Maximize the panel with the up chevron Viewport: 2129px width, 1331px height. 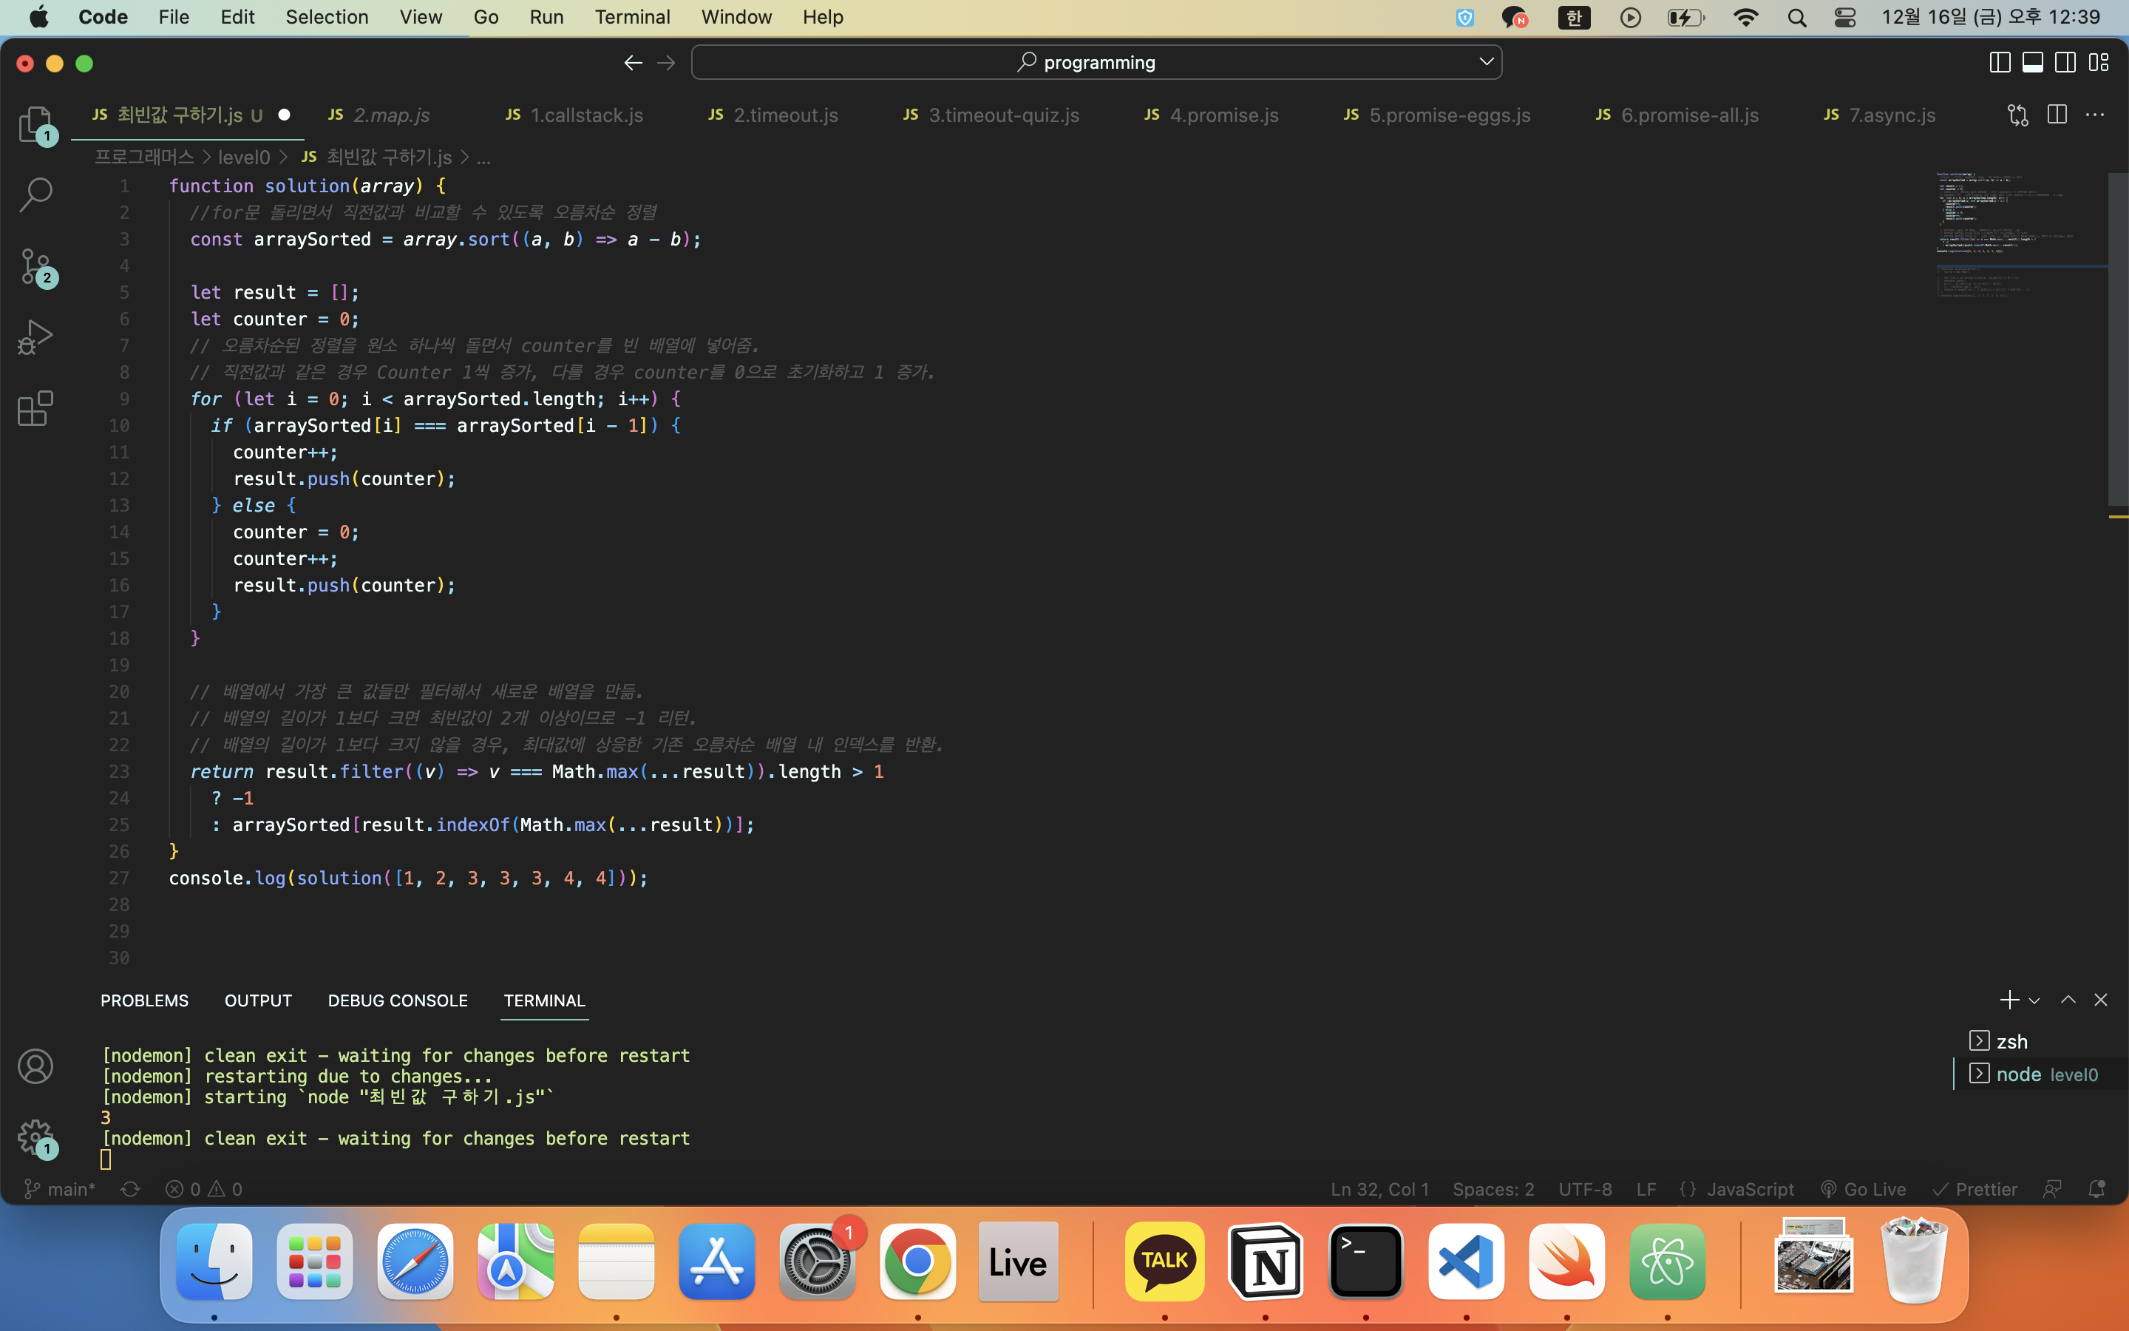click(2068, 1000)
